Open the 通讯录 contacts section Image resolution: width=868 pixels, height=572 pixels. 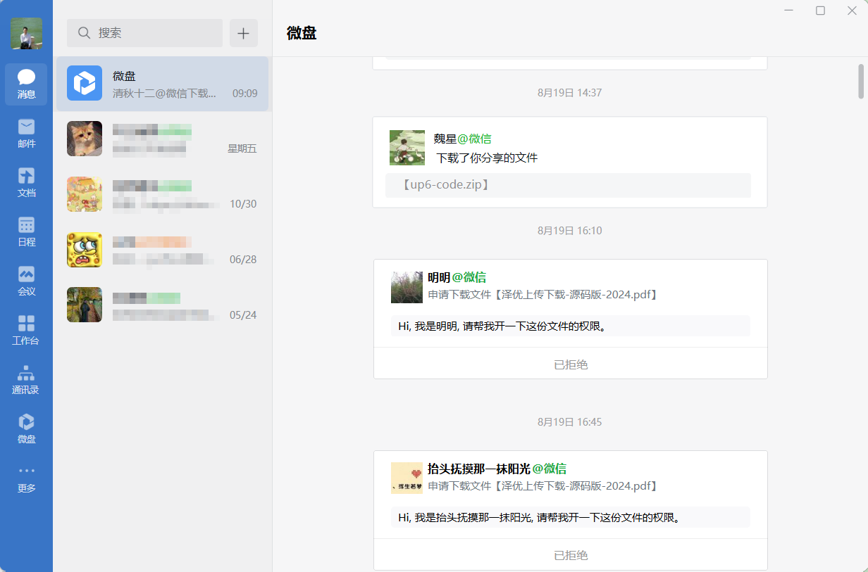tap(26, 380)
